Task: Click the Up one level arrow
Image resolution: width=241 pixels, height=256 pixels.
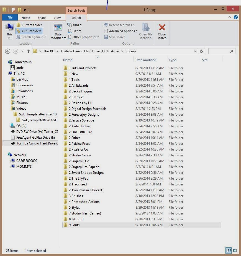Action: click(x=29, y=51)
